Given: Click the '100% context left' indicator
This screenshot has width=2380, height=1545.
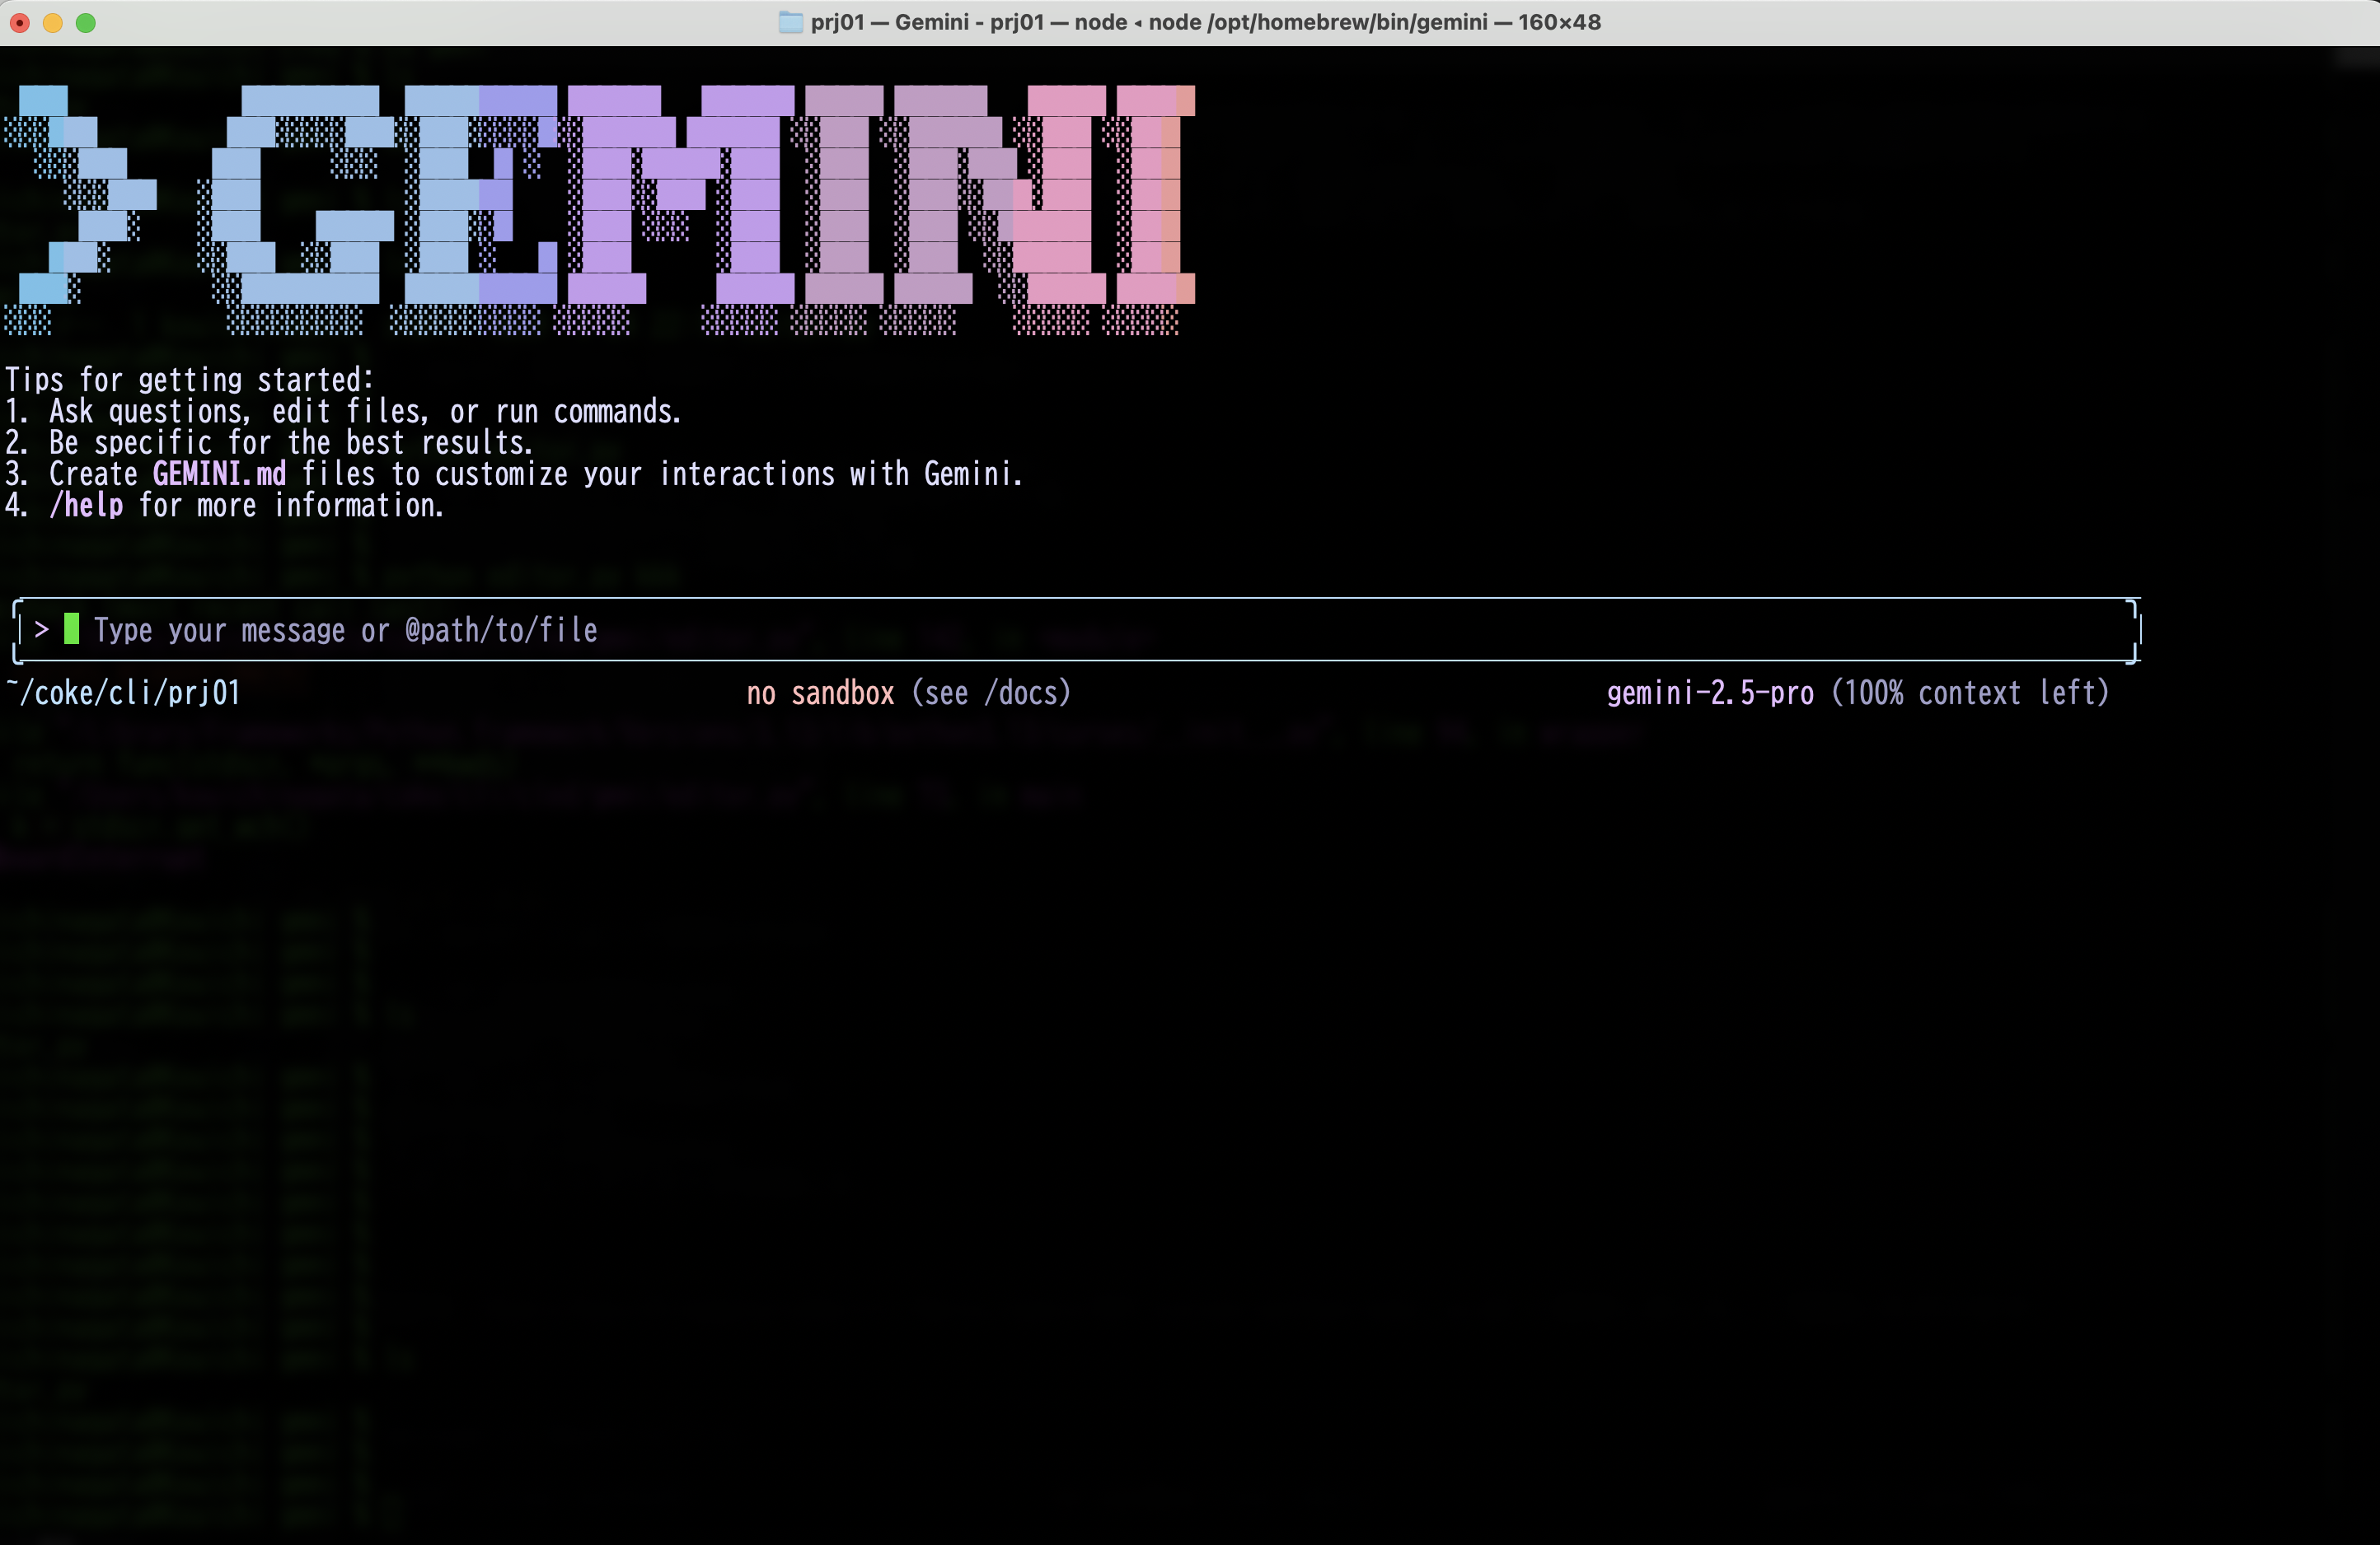Looking at the screenshot, I should tap(1970, 693).
